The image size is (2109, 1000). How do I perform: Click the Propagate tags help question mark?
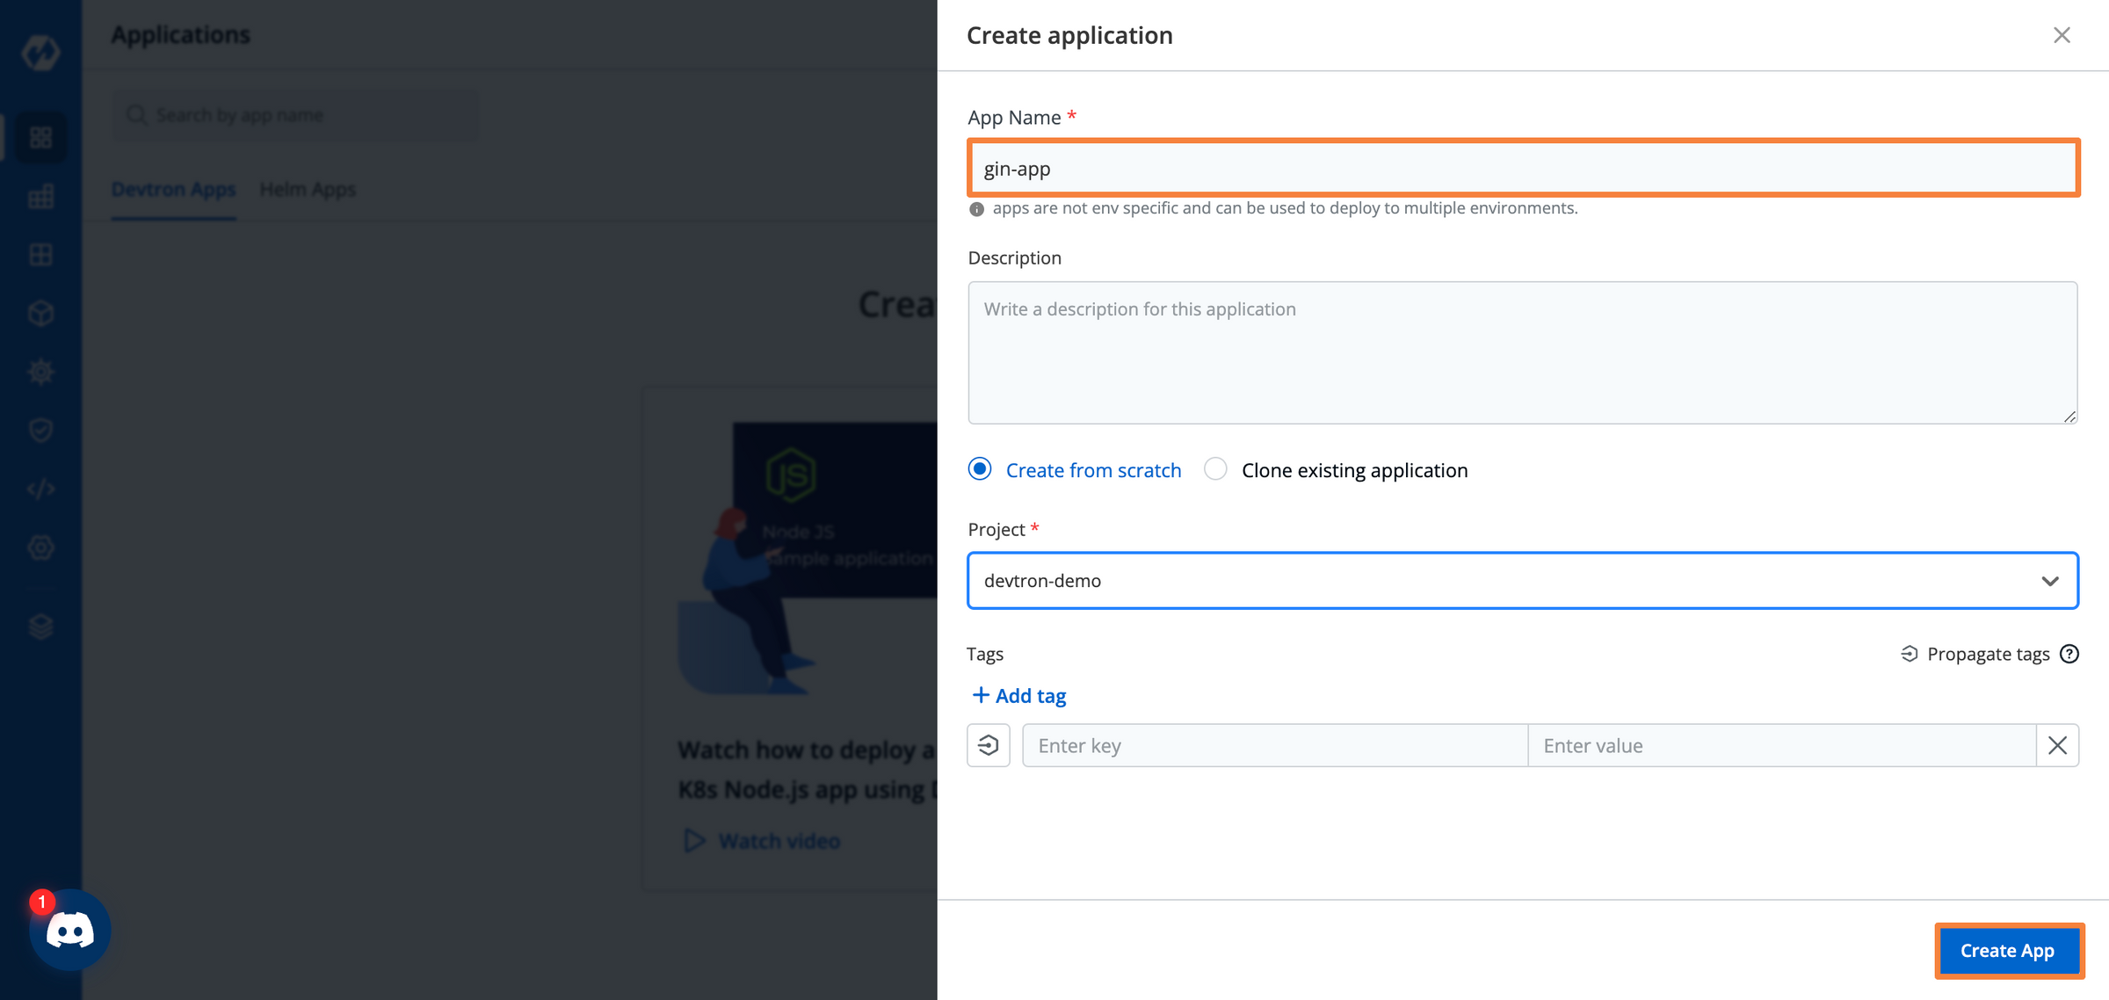tap(2071, 654)
